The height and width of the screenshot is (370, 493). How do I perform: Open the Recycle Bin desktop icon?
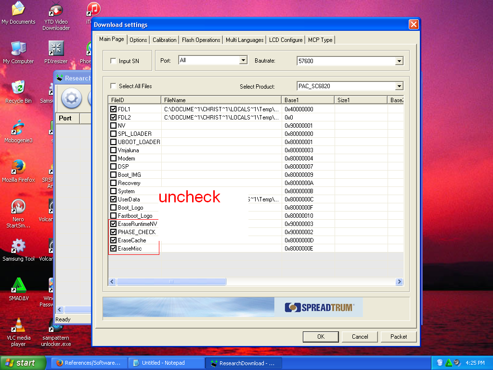pos(18,88)
